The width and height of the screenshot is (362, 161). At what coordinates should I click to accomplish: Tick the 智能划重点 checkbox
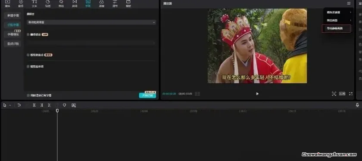(28, 55)
